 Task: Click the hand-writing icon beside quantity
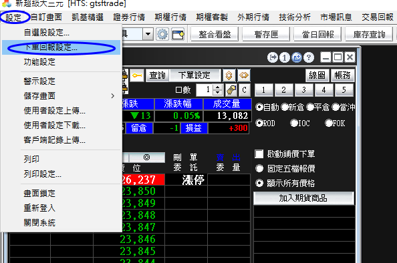pyautogui.click(x=231, y=89)
